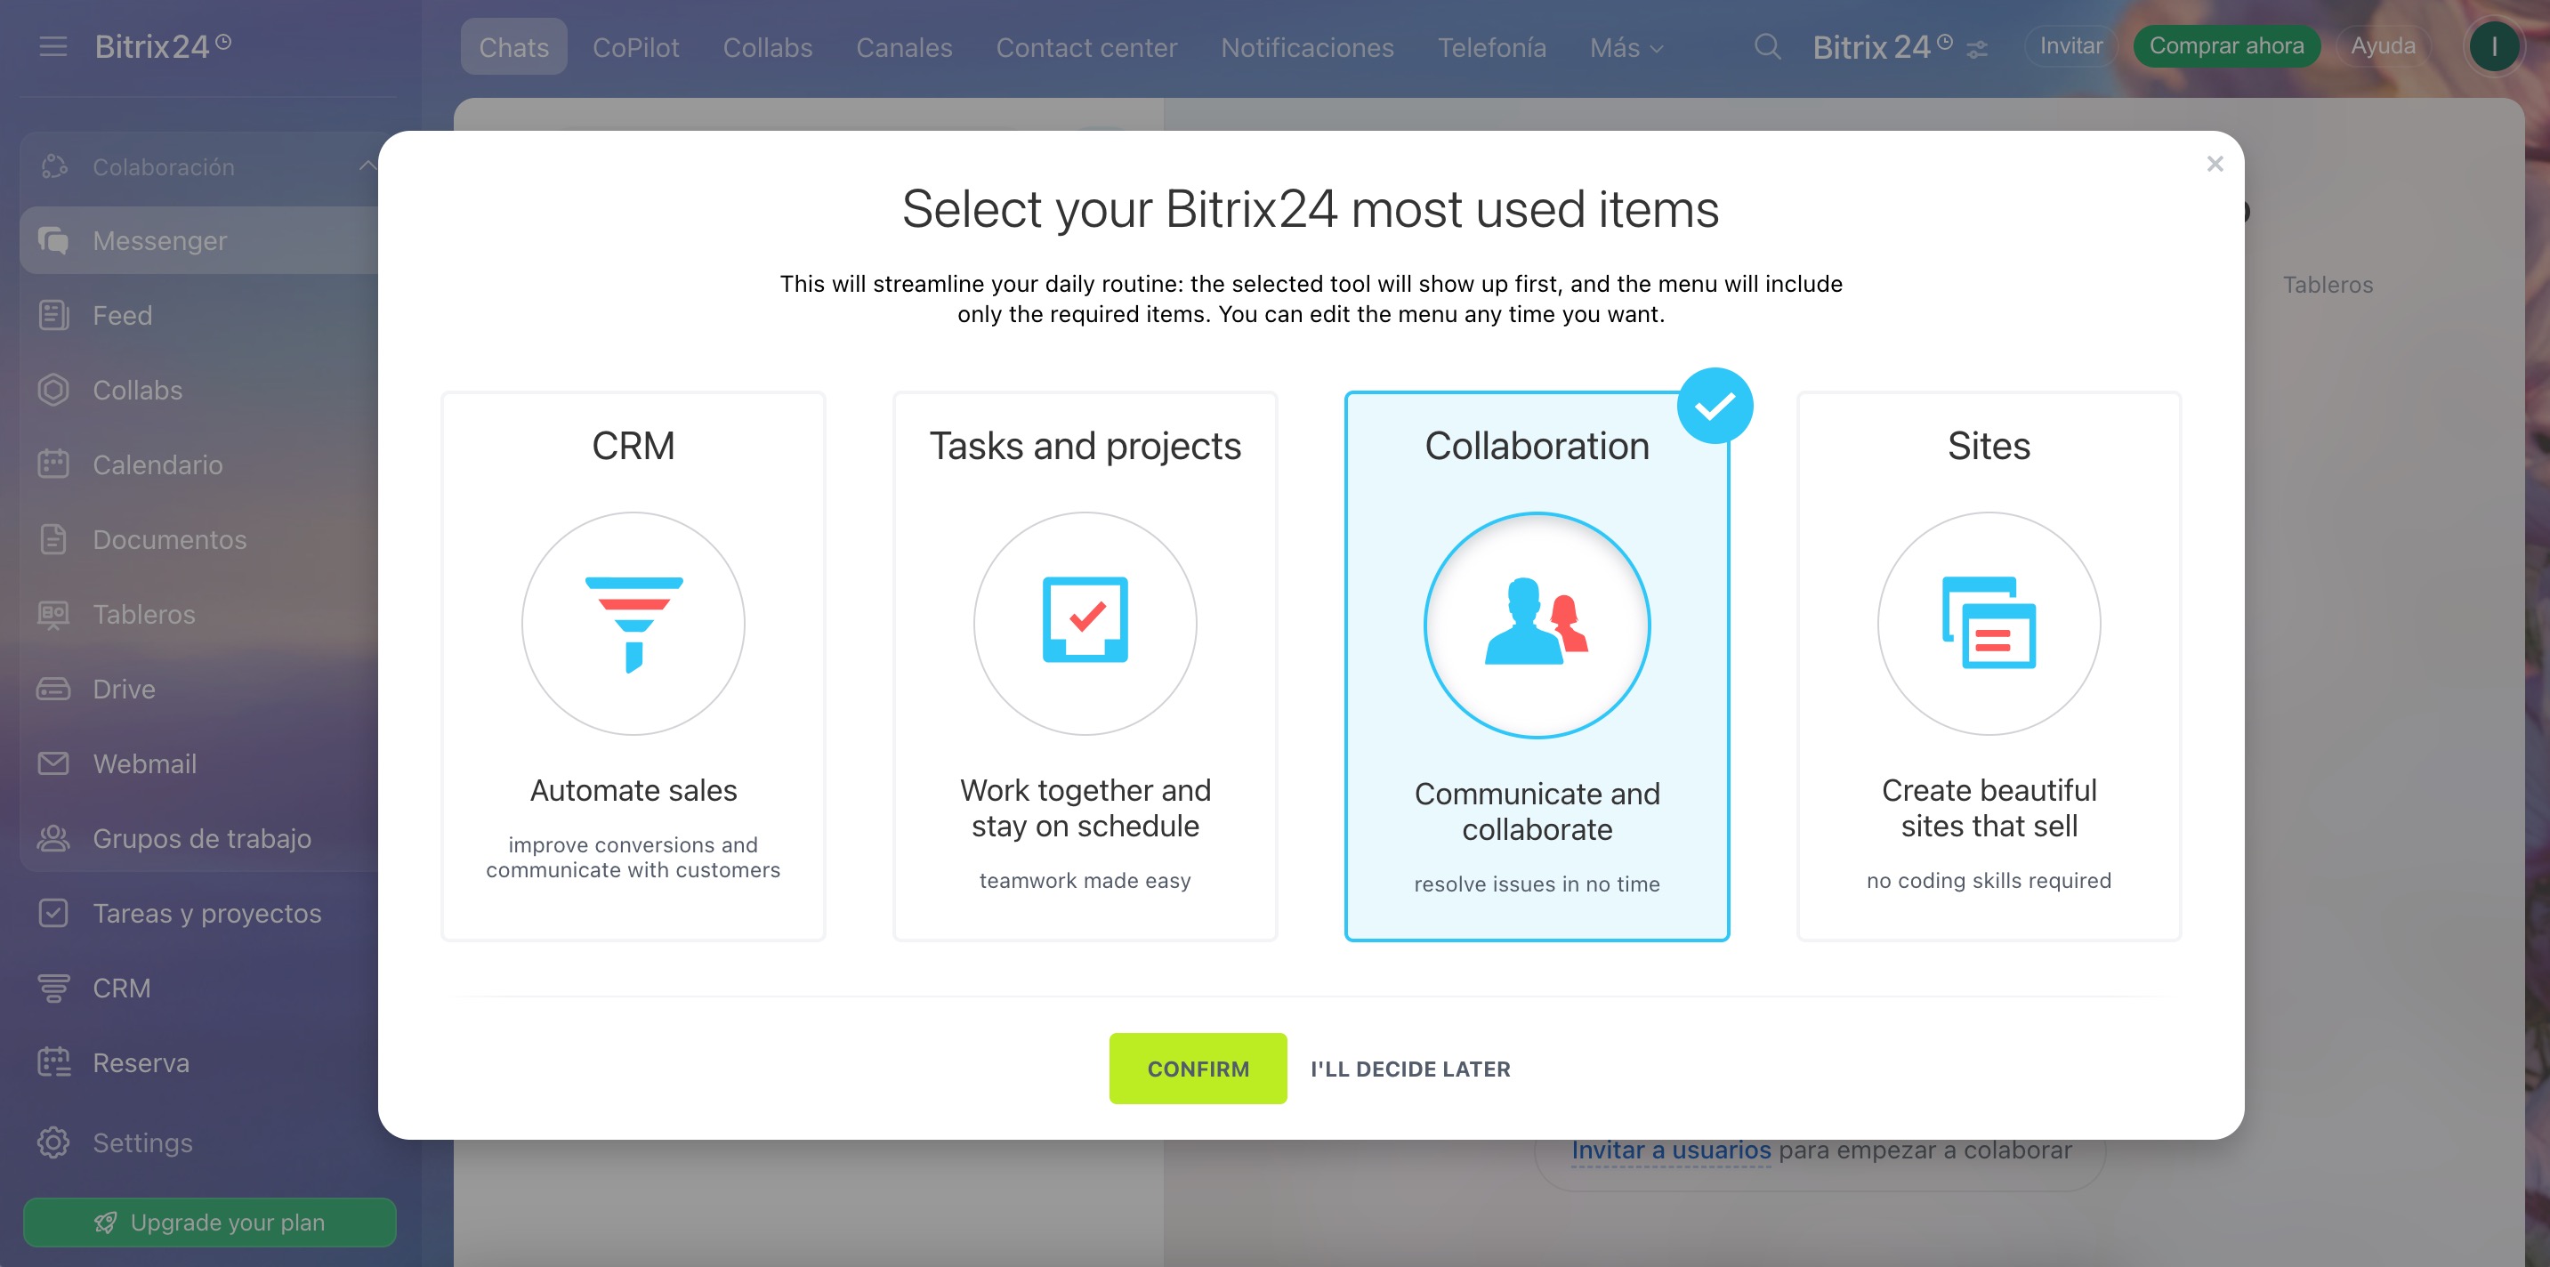Click the Tasks and projects checkmark icon
Viewport: 2550px width, 1267px height.
(x=1085, y=619)
